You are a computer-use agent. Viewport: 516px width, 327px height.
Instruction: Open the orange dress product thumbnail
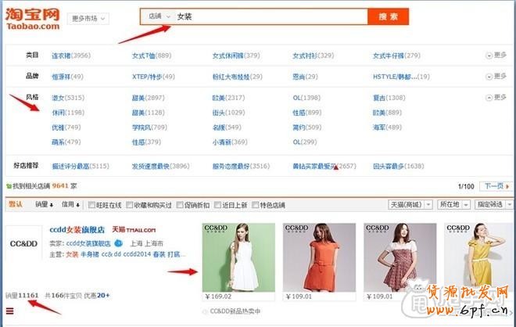319,257
